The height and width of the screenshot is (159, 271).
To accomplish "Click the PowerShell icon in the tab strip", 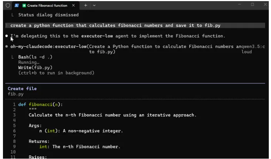I will [17, 6].
